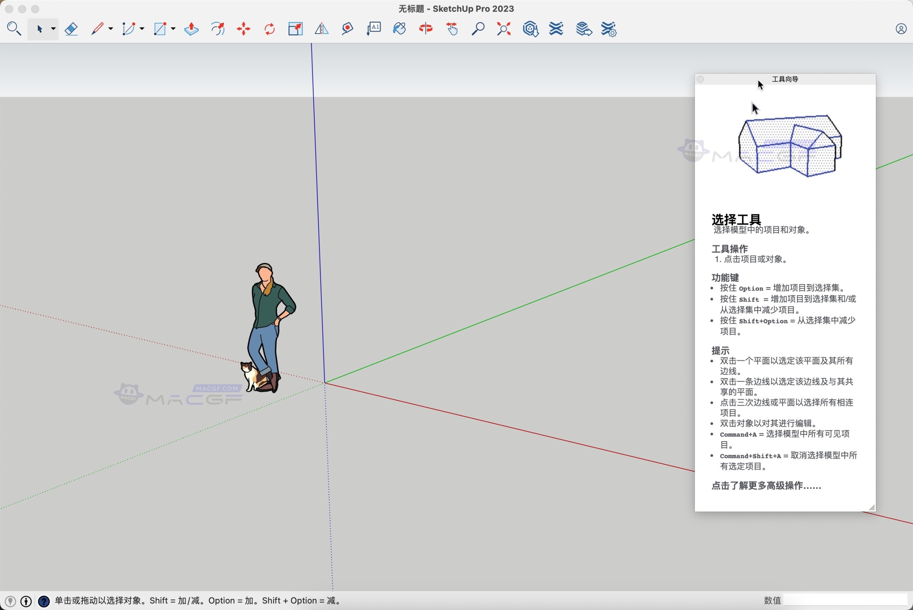The width and height of the screenshot is (913, 610).
Task: Click the 点击了解更多高级操作 link
Action: click(766, 485)
